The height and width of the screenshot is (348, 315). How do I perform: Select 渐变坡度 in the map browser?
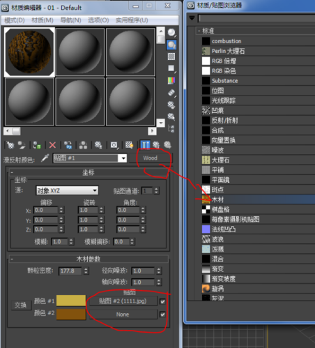(x=258, y=279)
